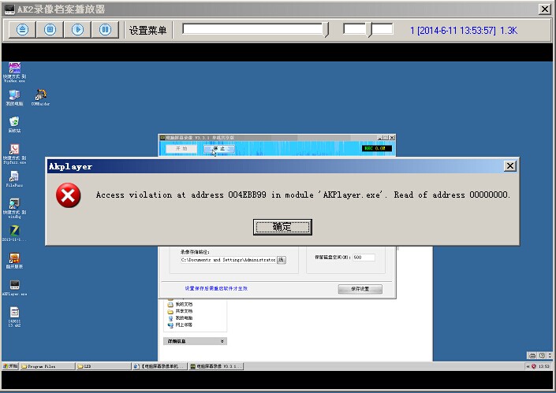Open the COMRaider desktop icon

tap(40, 98)
